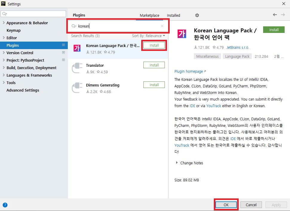This screenshot has height=211, width=290.
Task: Click the large Korean pack logo in details
Action: pos(182,34)
